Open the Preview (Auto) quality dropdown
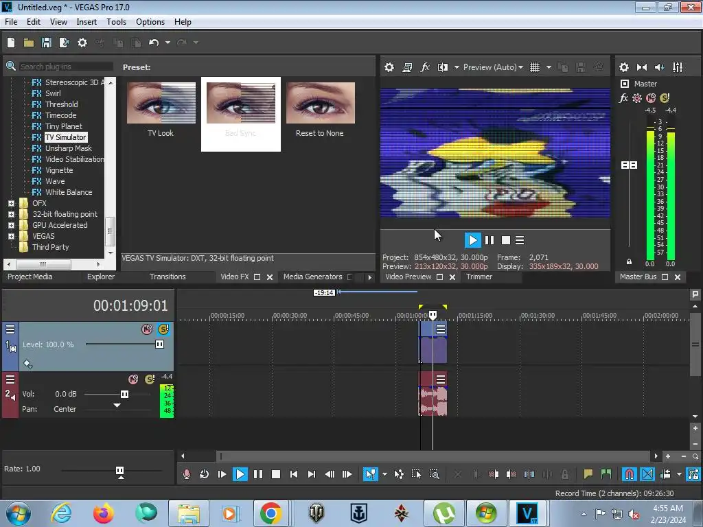703x527 pixels. point(493,67)
